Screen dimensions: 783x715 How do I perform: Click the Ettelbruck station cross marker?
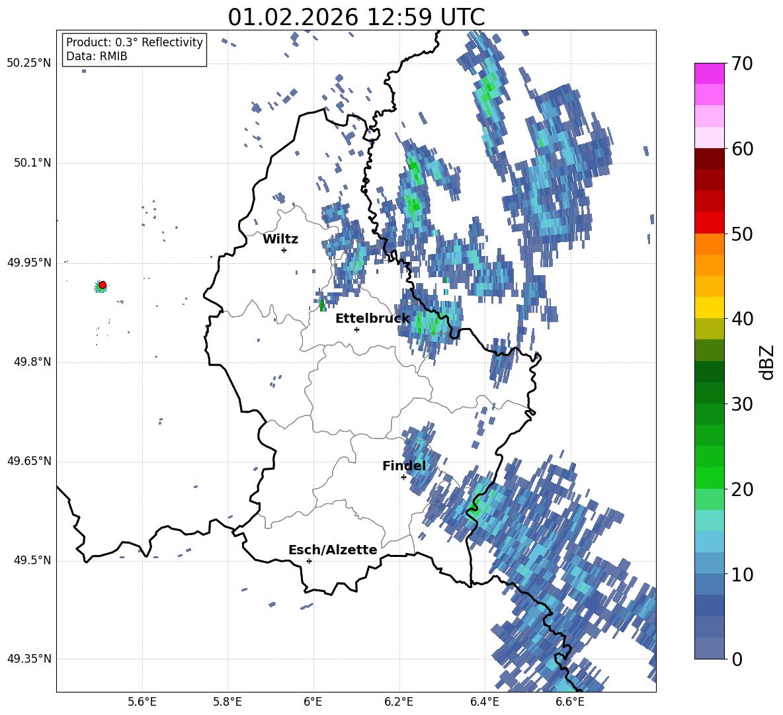coord(356,329)
